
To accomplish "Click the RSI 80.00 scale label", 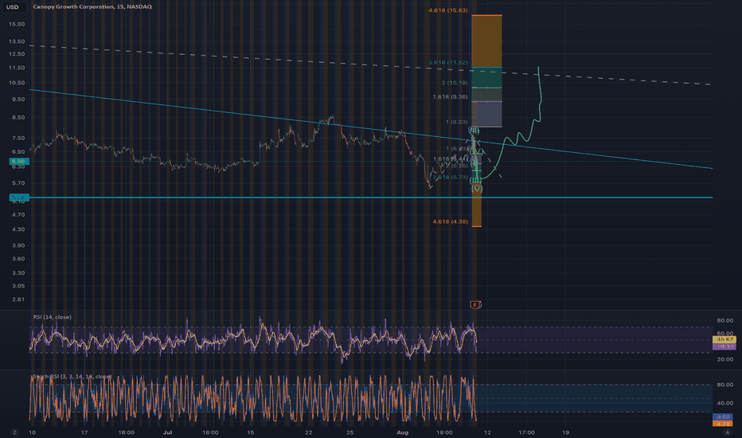I will [x=725, y=321].
